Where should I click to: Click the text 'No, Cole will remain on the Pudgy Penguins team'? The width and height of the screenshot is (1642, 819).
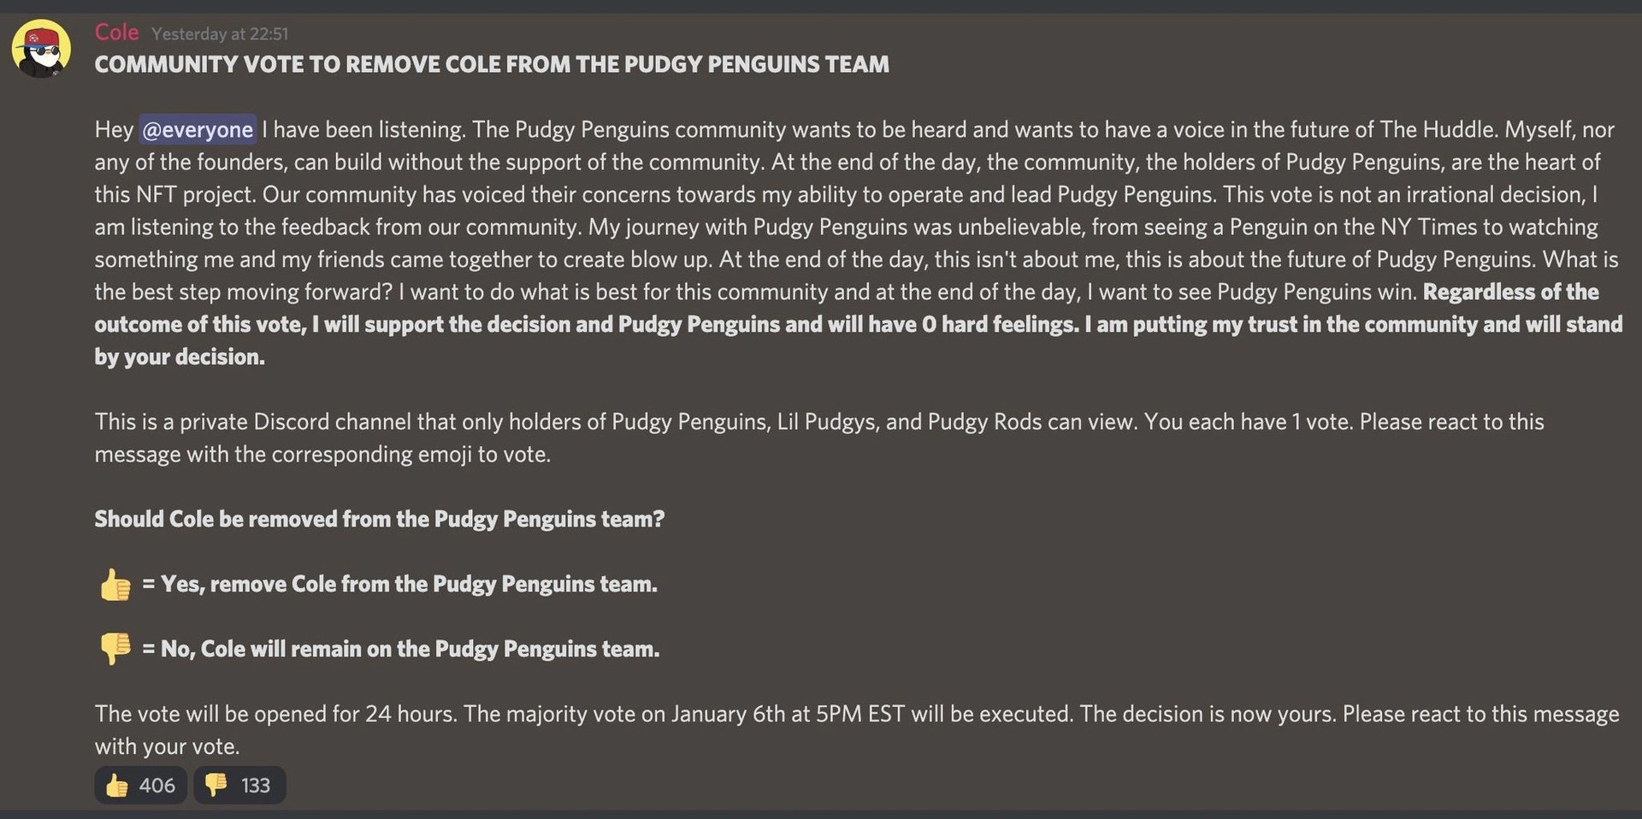[x=410, y=649]
